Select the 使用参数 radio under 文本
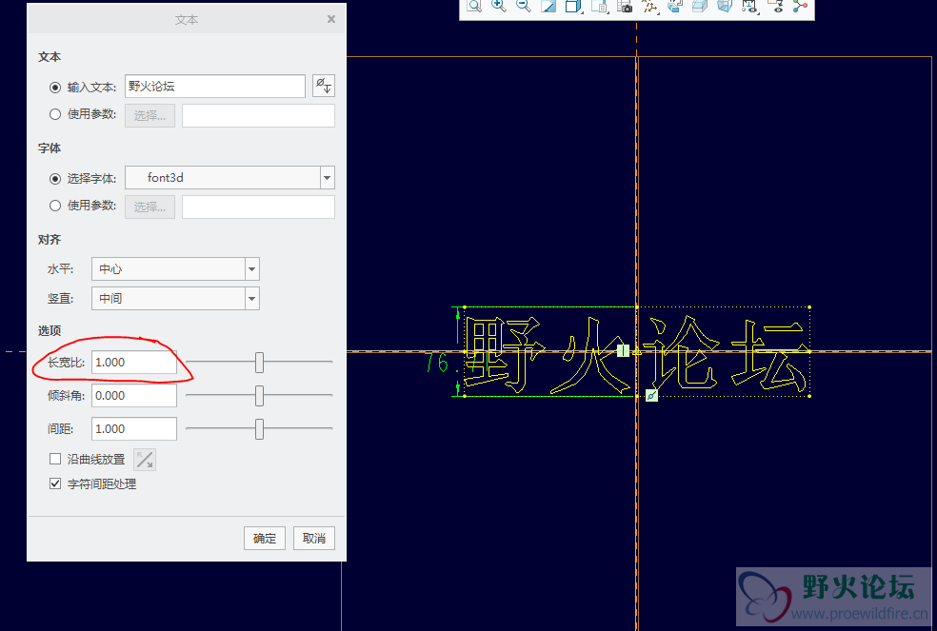This screenshot has height=631, width=937. pyautogui.click(x=55, y=114)
